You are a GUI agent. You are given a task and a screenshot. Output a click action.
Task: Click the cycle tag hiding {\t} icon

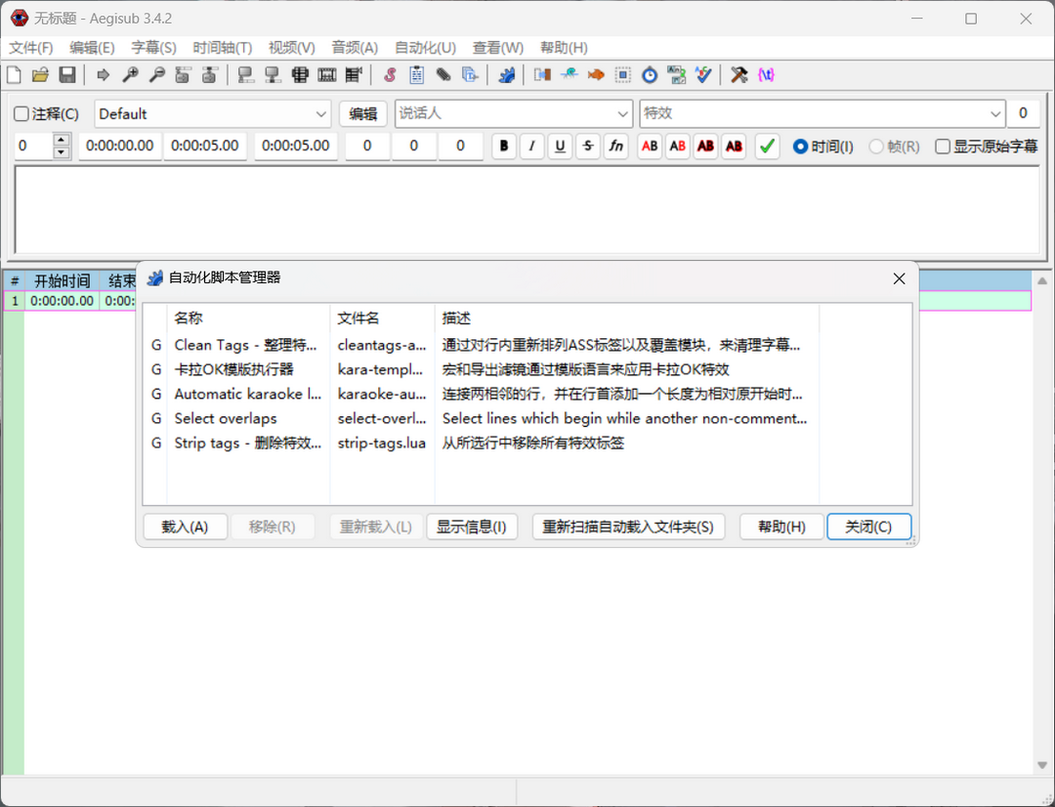click(x=766, y=74)
